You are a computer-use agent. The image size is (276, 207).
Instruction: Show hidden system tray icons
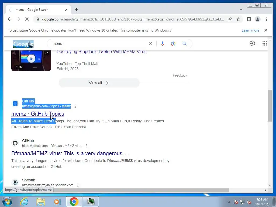tap(229, 202)
